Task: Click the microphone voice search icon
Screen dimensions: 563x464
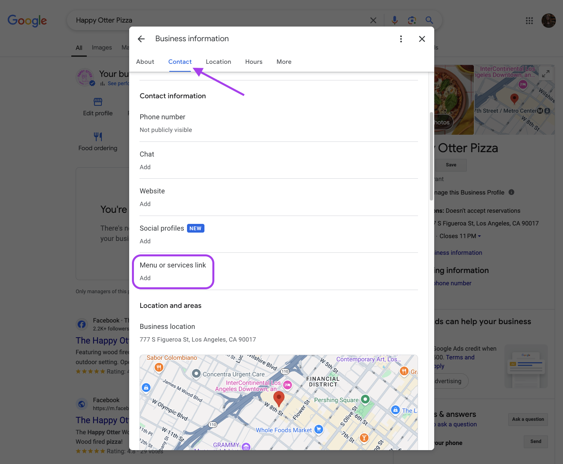Action: point(395,20)
